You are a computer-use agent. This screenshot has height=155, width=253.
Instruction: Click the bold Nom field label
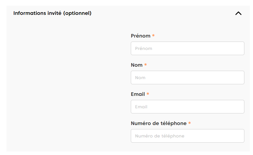[136, 65]
